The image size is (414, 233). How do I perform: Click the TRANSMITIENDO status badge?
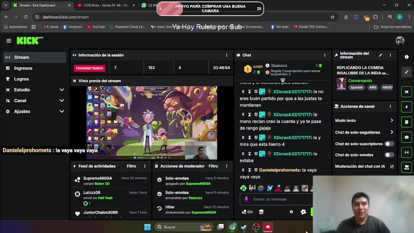click(x=89, y=68)
